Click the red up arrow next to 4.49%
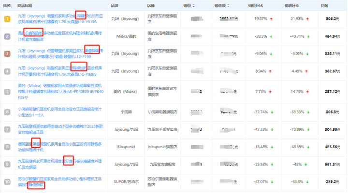 306,71
